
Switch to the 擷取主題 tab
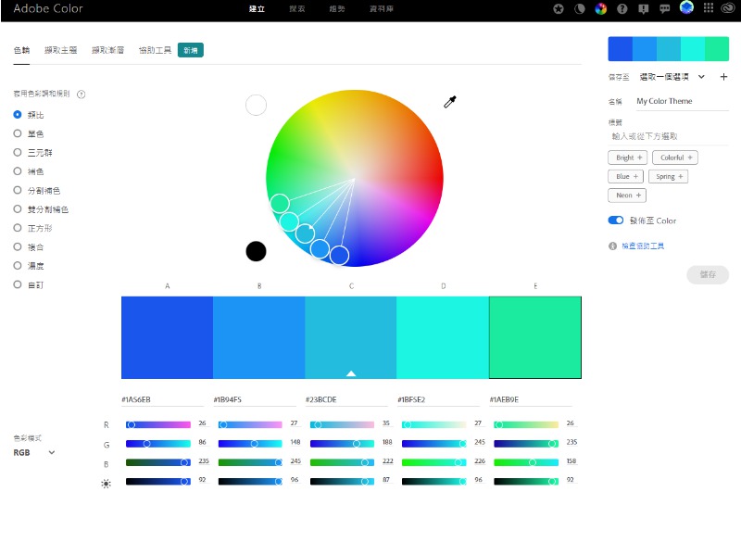click(x=60, y=50)
